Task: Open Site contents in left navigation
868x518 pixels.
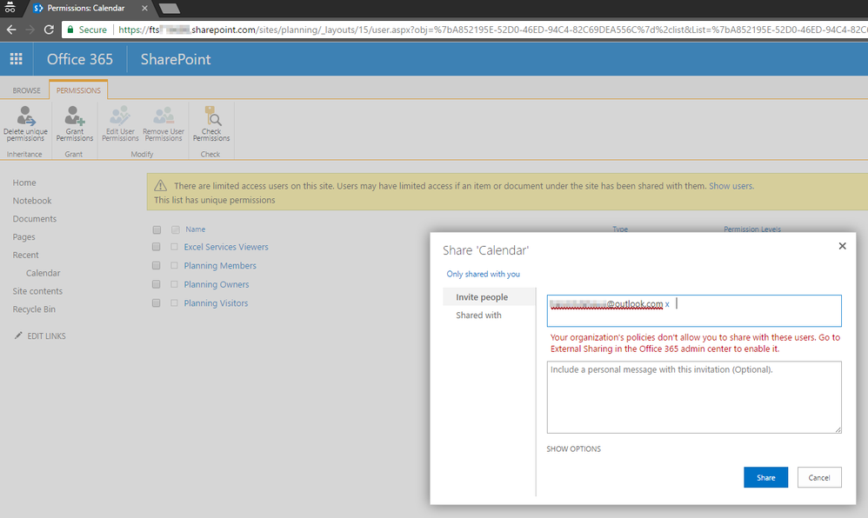Action: (37, 291)
